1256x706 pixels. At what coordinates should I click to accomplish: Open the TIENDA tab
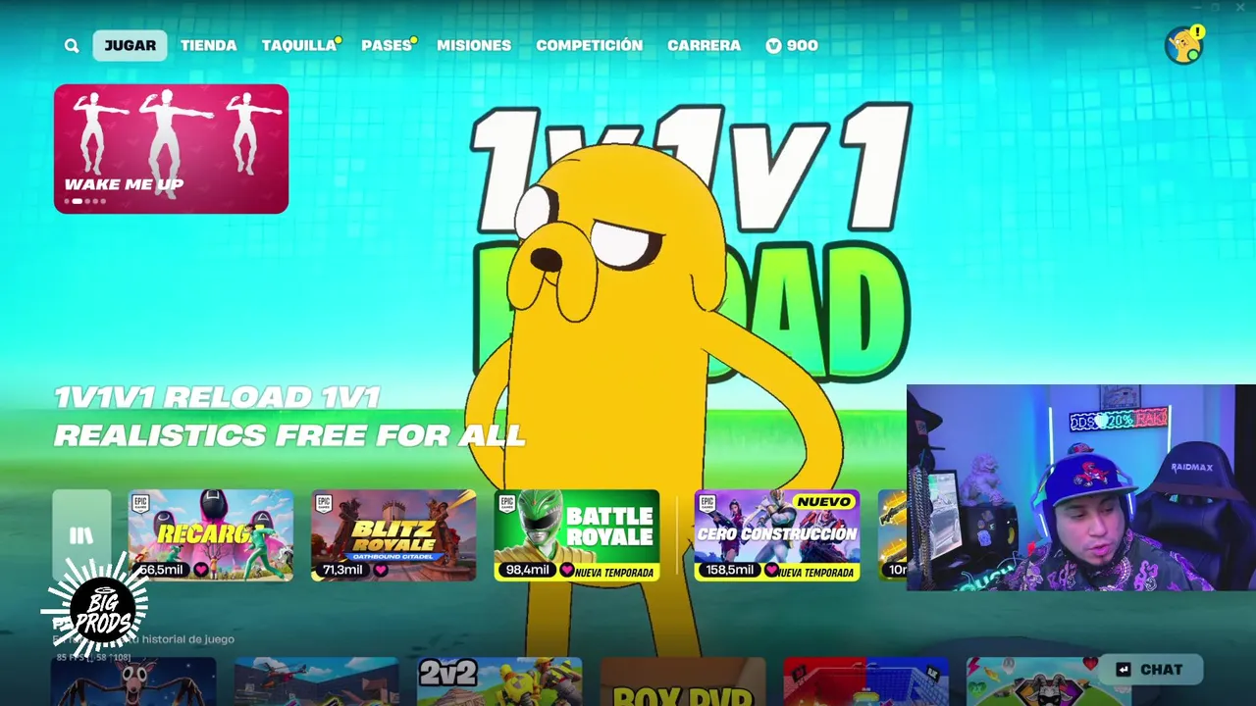208,46
